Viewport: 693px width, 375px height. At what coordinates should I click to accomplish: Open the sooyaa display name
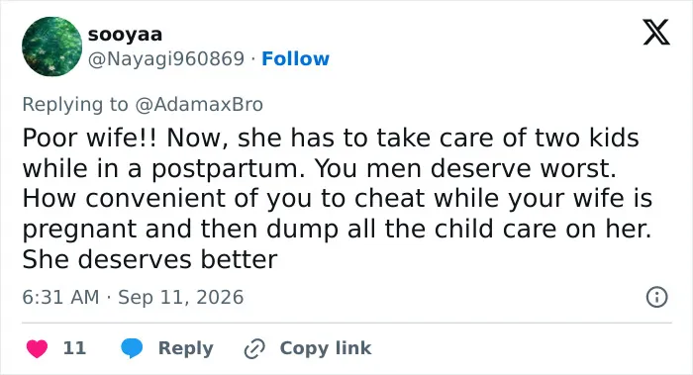pyautogui.click(x=125, y=35)
